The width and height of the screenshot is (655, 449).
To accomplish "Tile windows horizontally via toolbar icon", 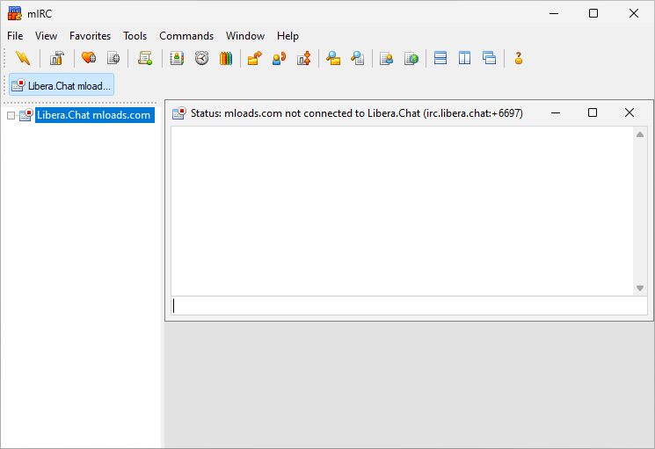I will tap(440, 58).
